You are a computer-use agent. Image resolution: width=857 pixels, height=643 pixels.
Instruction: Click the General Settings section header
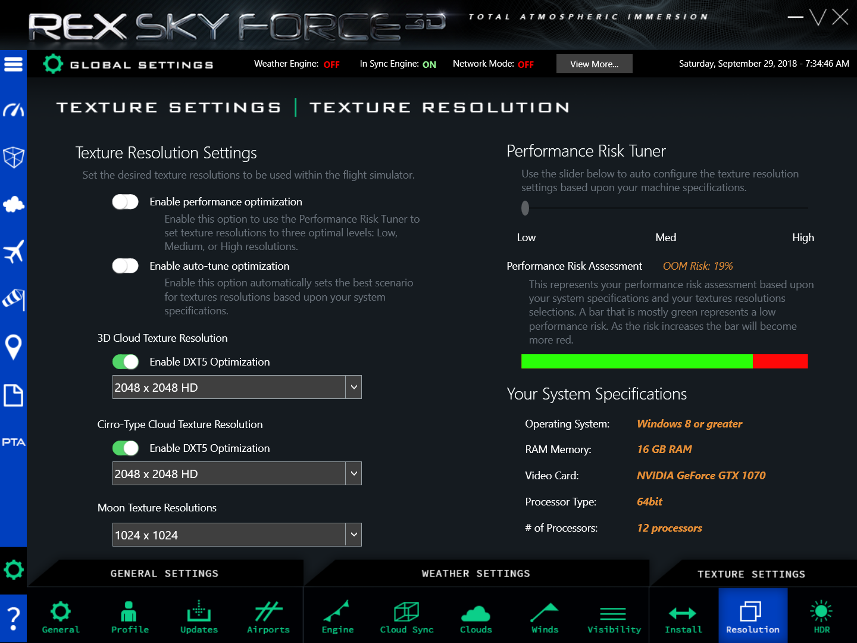coord(164,573)
